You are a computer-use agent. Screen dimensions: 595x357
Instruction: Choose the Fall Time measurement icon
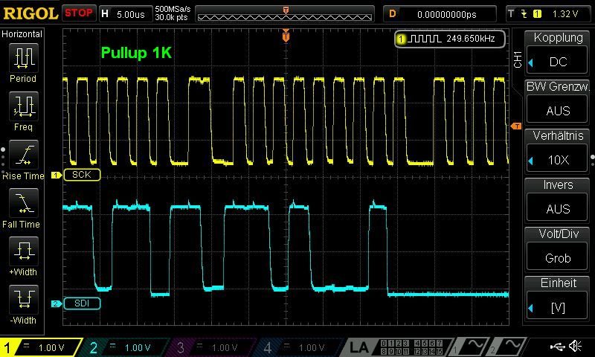[x=23, y=202]
